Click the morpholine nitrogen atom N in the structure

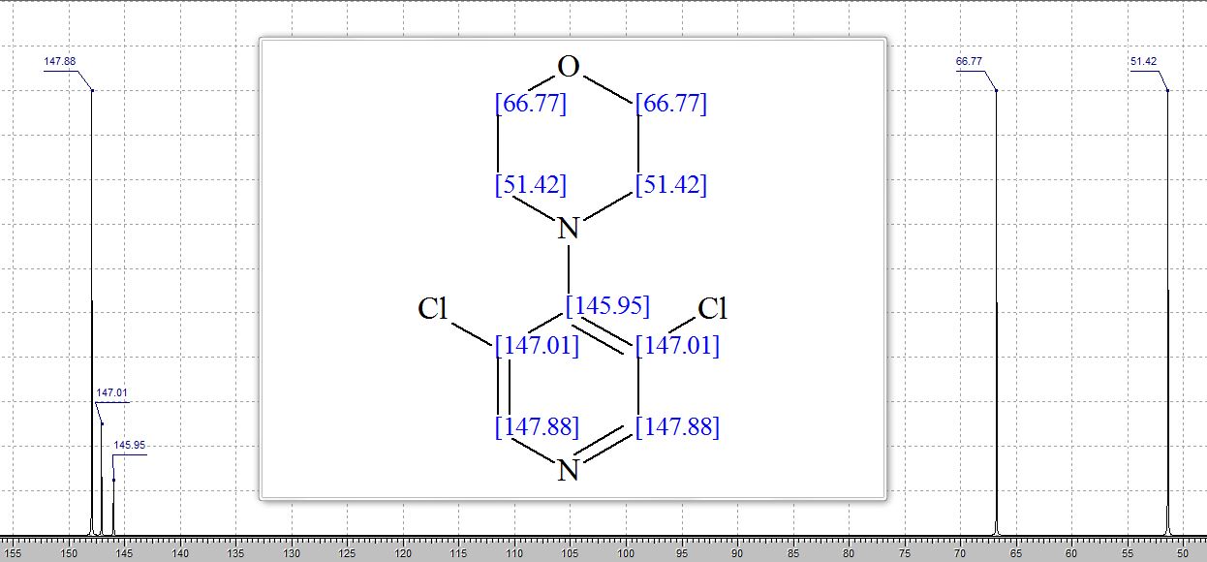coord(569,229)
